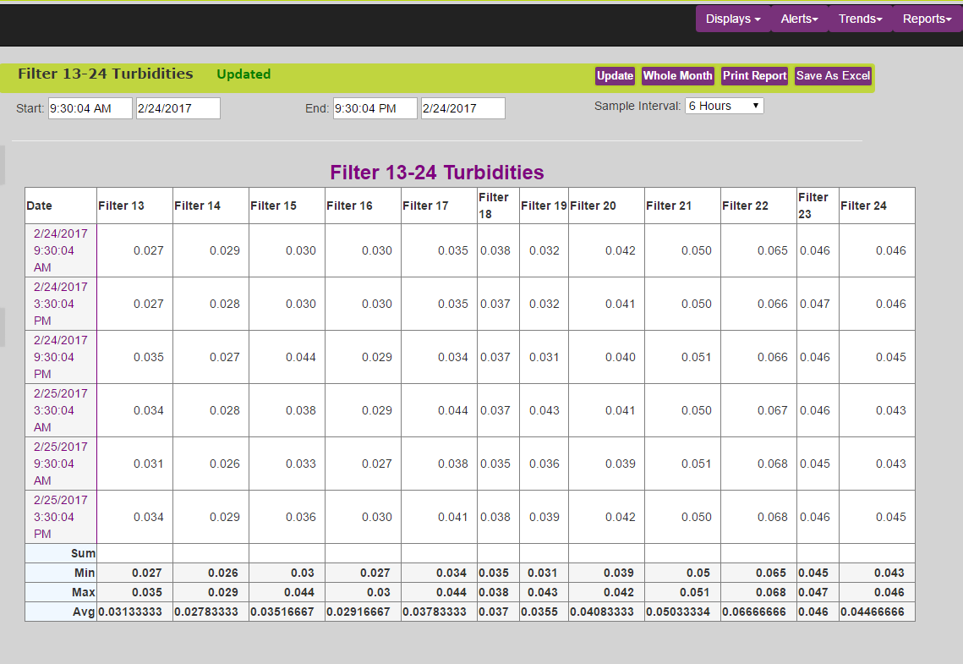963x664 pixels.
Task: Open the Trends dropdown menu
Action: 860,19
